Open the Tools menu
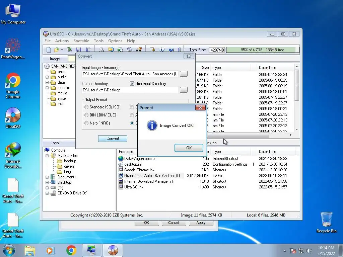Screen dimensions: 343x257 click(x=99, y=41)
